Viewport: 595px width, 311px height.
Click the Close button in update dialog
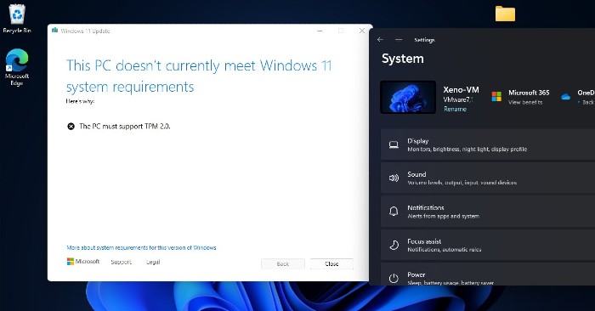(331, 263)
